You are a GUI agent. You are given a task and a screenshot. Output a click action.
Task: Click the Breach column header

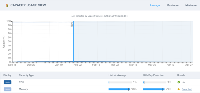coord(181,75)
